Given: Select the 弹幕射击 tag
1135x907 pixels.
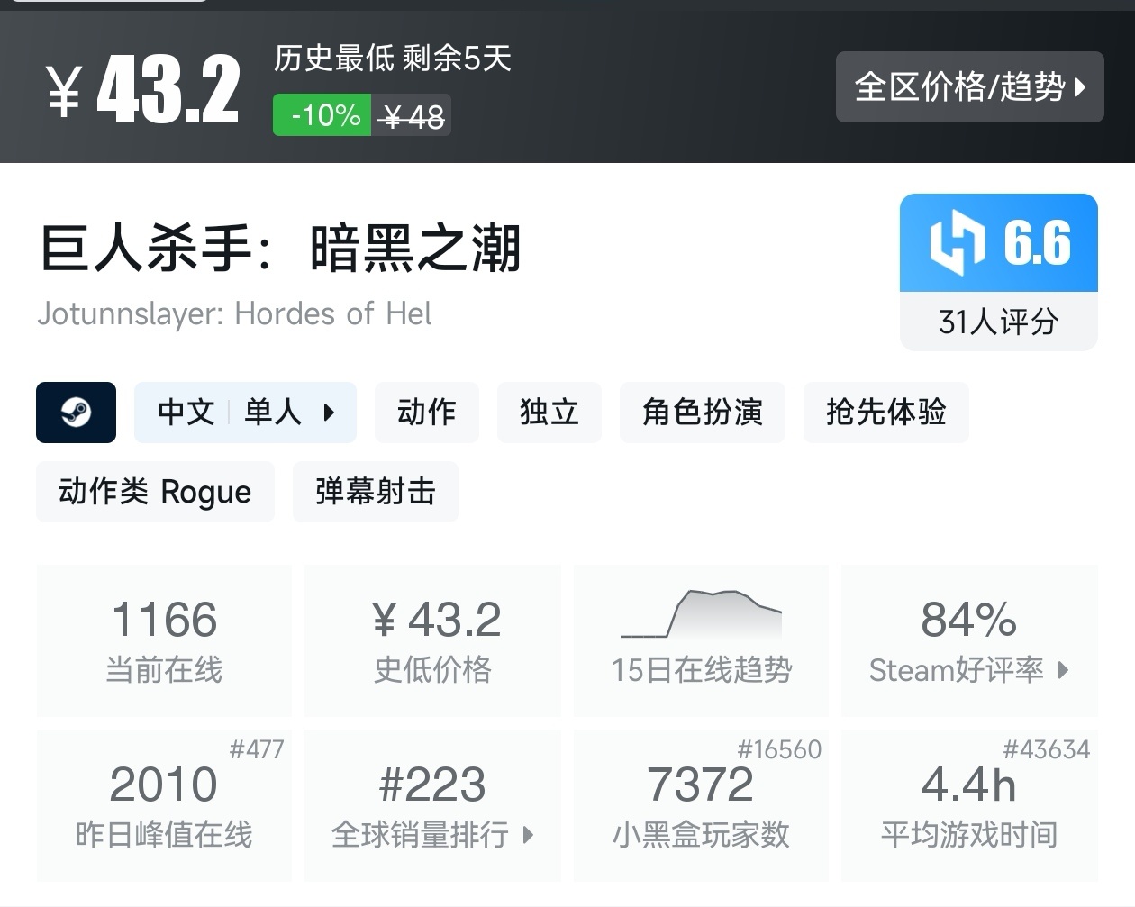Looking at the screenshot, I should (x=376, y=492).
